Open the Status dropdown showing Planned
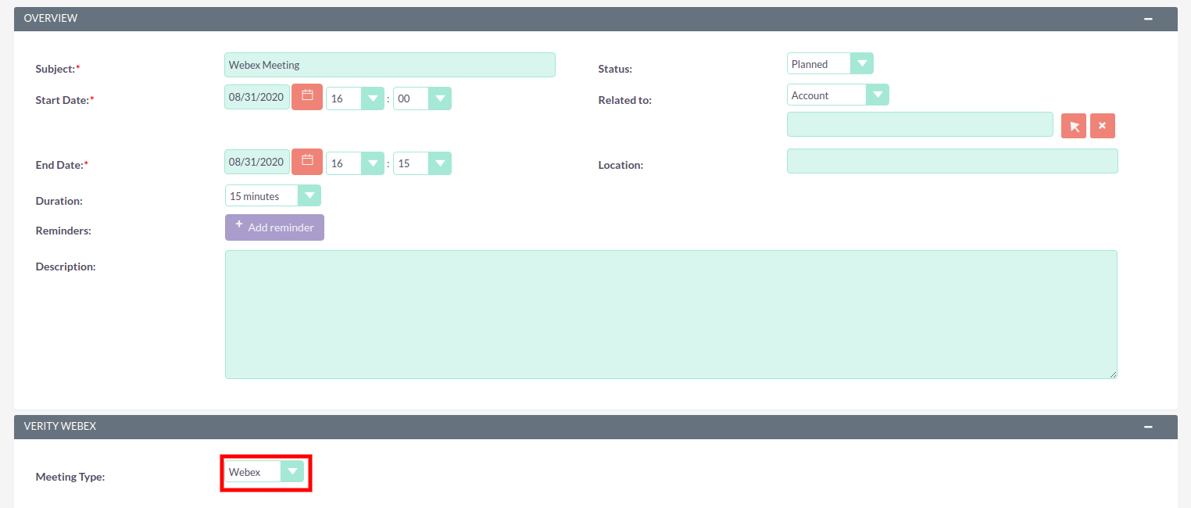This screenshot has height=508, width=1191. pyautogui.click(x=830, y=64)
